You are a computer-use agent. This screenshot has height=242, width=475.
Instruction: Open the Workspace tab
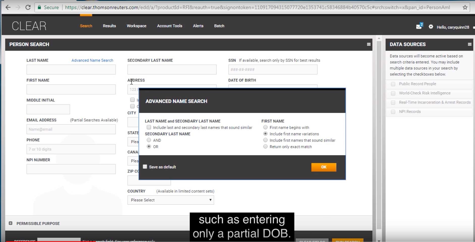pos(136,26)
